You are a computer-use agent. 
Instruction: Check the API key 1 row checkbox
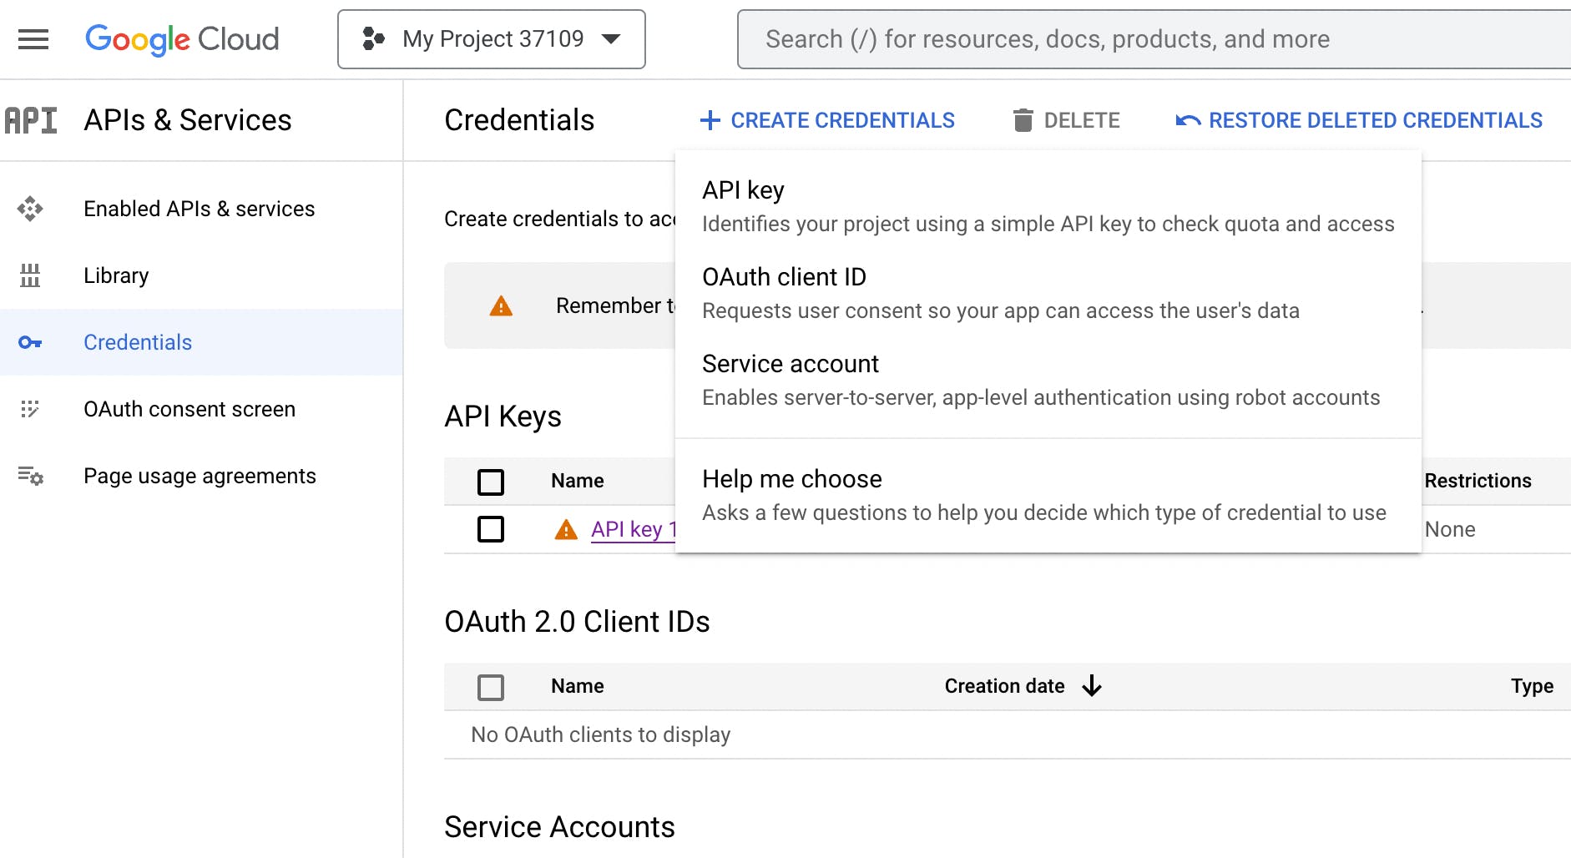(x=491, y=529)
